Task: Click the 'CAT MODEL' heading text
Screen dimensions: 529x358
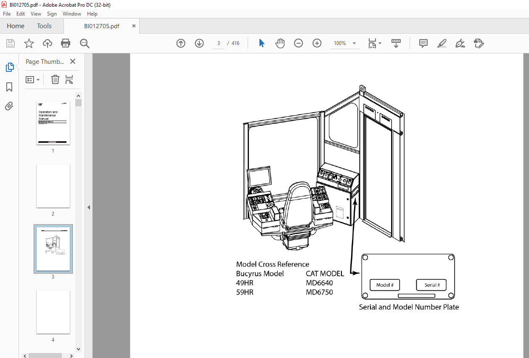Action: tap(325, 274)
